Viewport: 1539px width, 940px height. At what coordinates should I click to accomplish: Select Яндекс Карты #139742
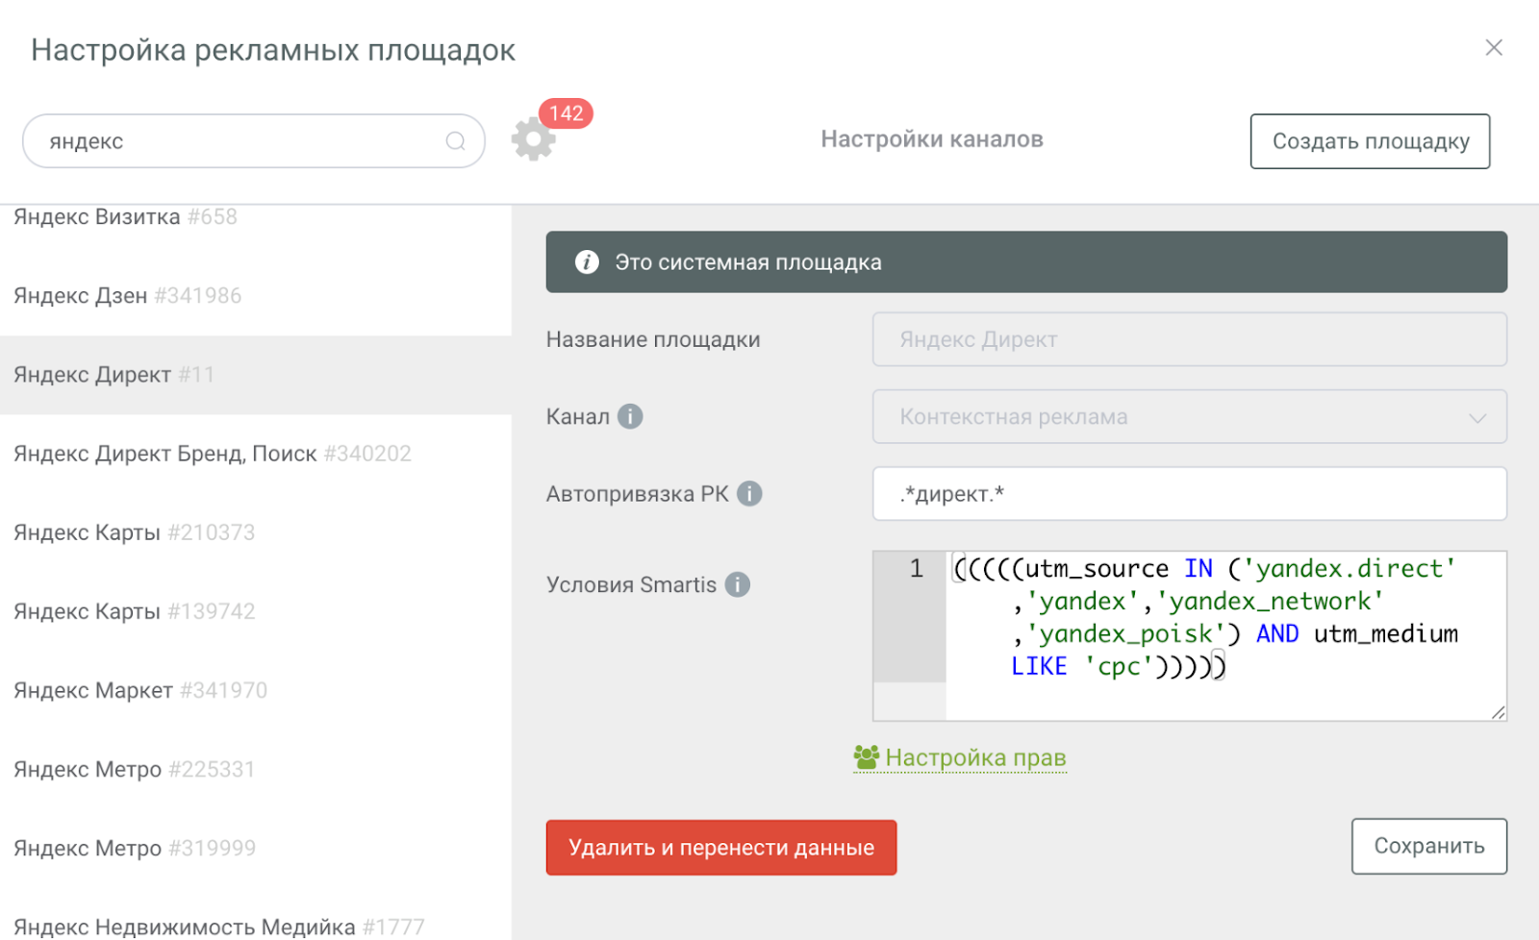pyautogui.click(x=255, y=611)
